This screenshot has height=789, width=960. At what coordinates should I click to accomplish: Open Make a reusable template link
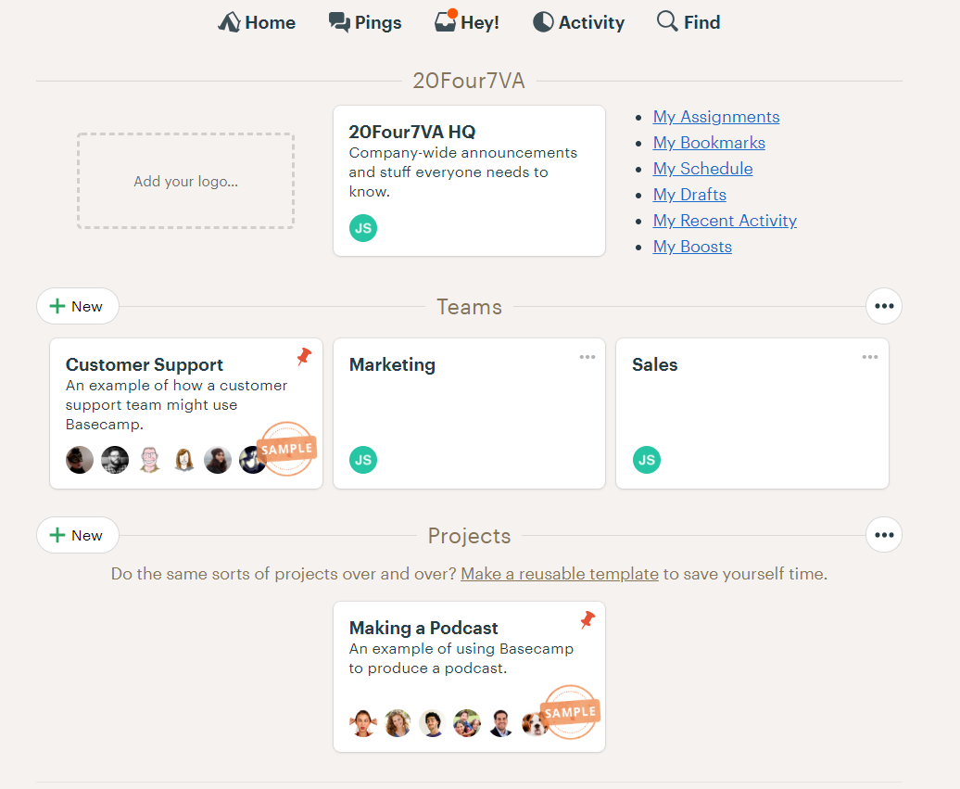tap(560, 574)
